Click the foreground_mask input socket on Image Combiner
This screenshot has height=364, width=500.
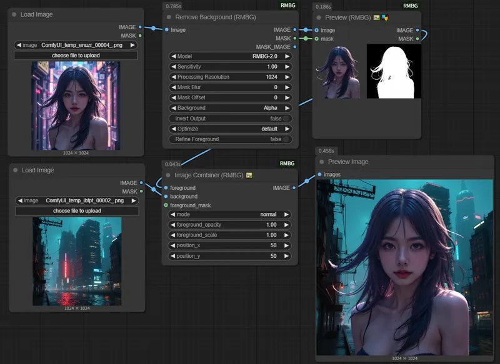(x=166, y=205)
